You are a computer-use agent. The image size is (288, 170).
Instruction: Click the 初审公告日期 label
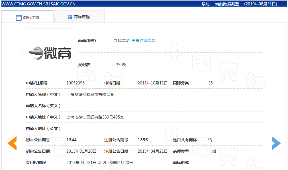point(38,151)
